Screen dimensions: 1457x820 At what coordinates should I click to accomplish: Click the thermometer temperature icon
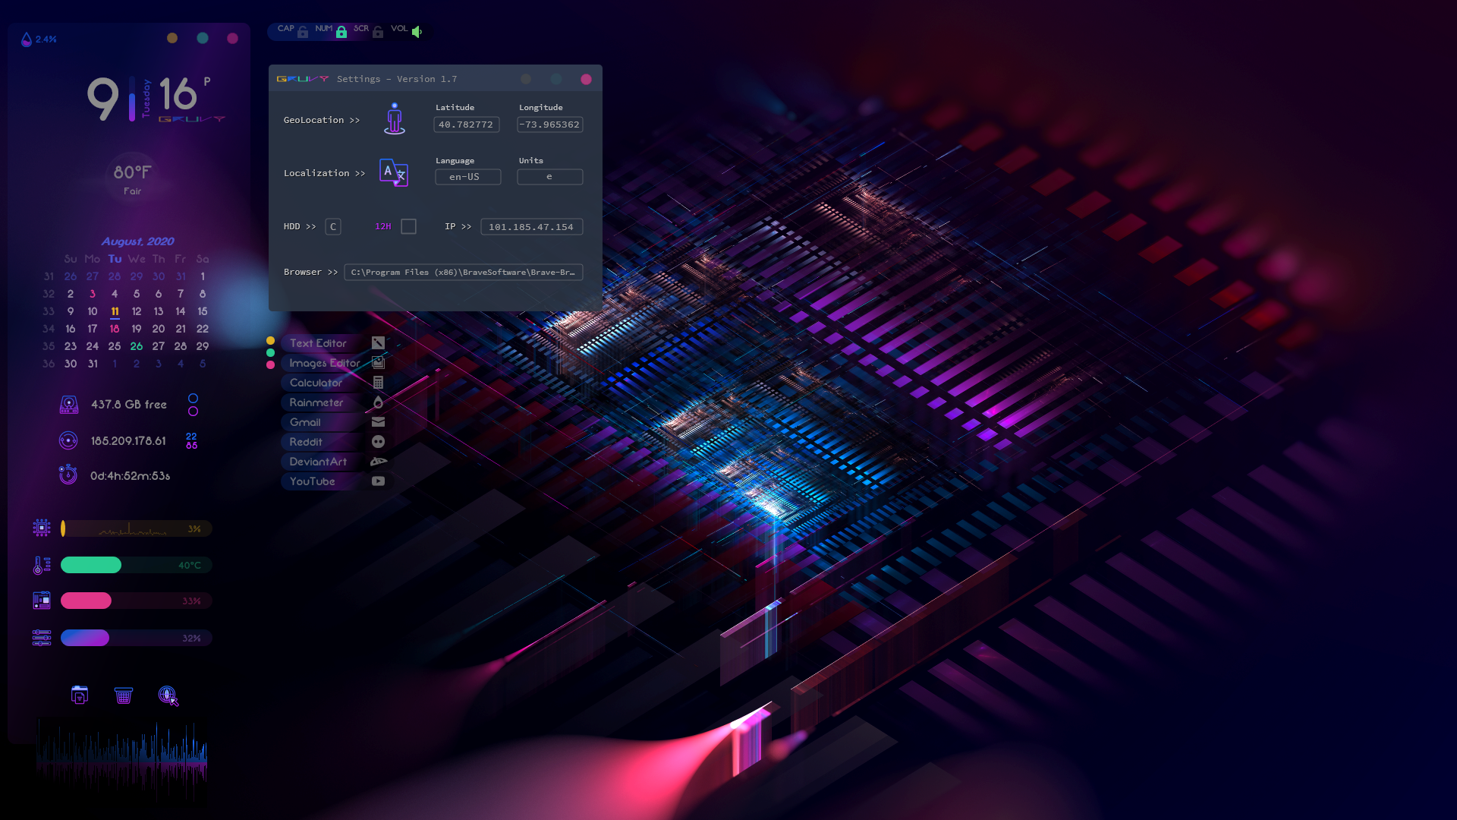coord(42,565)
